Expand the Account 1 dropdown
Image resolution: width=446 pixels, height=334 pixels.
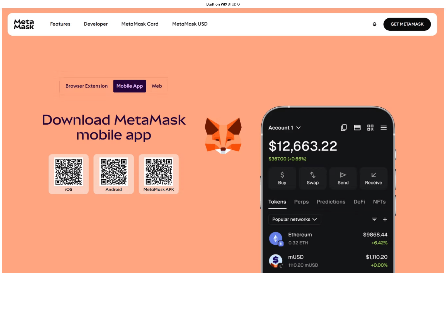[284, 128]
